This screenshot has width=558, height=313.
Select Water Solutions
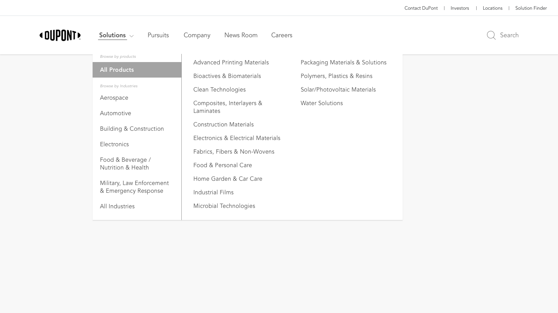click(322, 103)
